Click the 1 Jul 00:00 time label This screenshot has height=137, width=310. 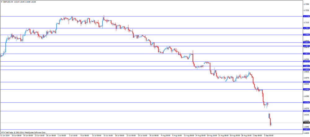63,136
